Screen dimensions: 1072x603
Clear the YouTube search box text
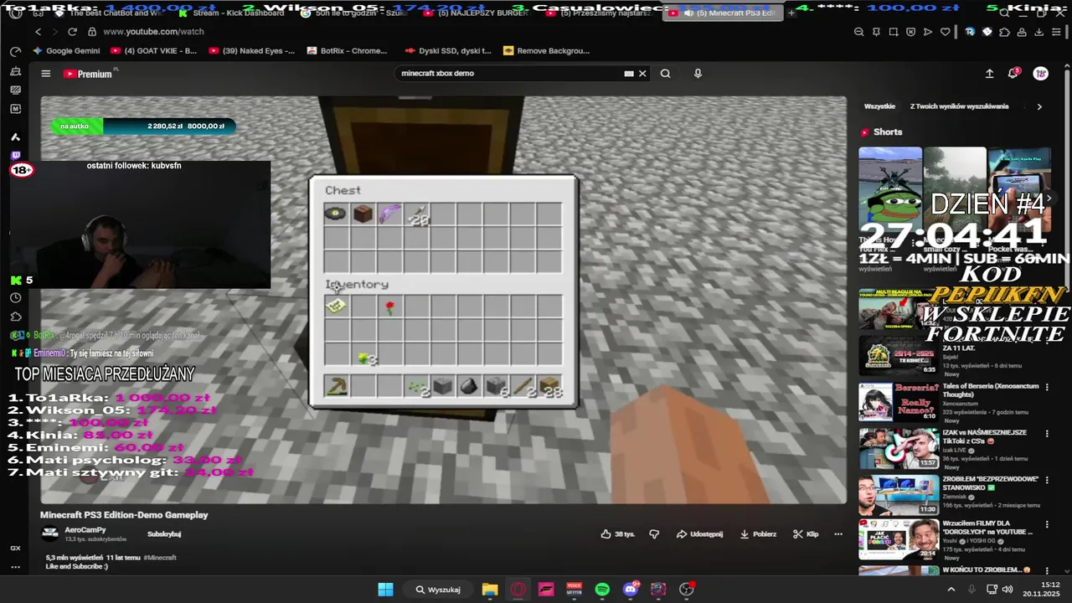pos(642,74)
